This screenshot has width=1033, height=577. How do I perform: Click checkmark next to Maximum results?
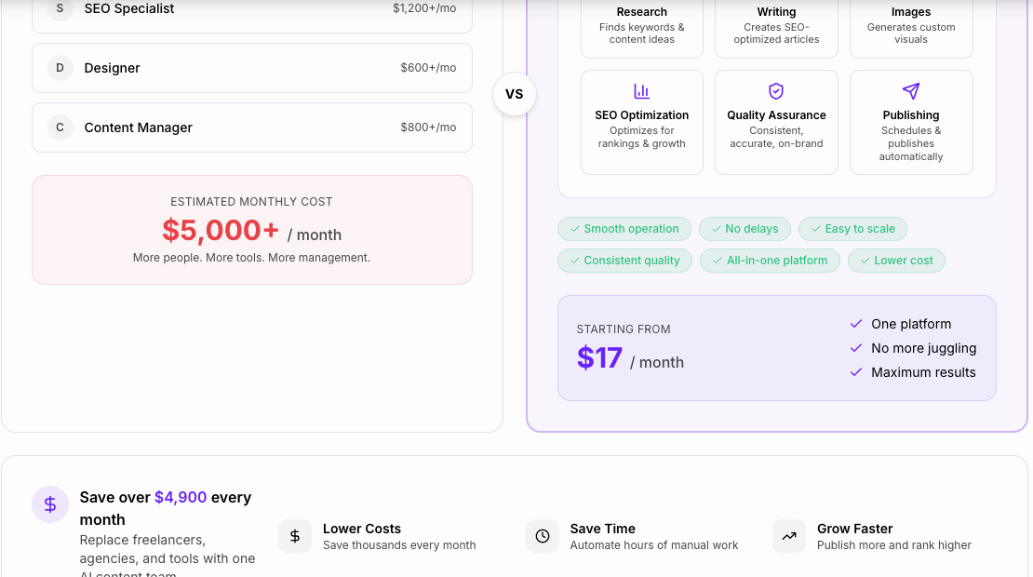(856, 373)
